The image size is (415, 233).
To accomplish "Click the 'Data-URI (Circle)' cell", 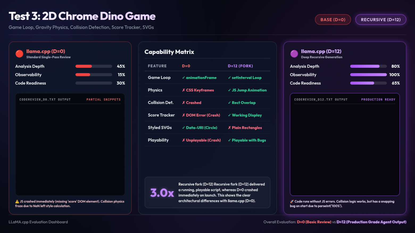I will click(x=200, y=128).
